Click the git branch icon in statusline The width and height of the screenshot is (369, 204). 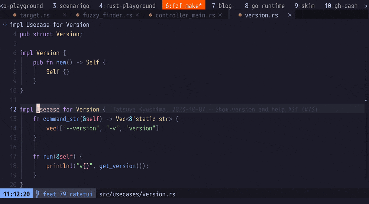(38, 194)
